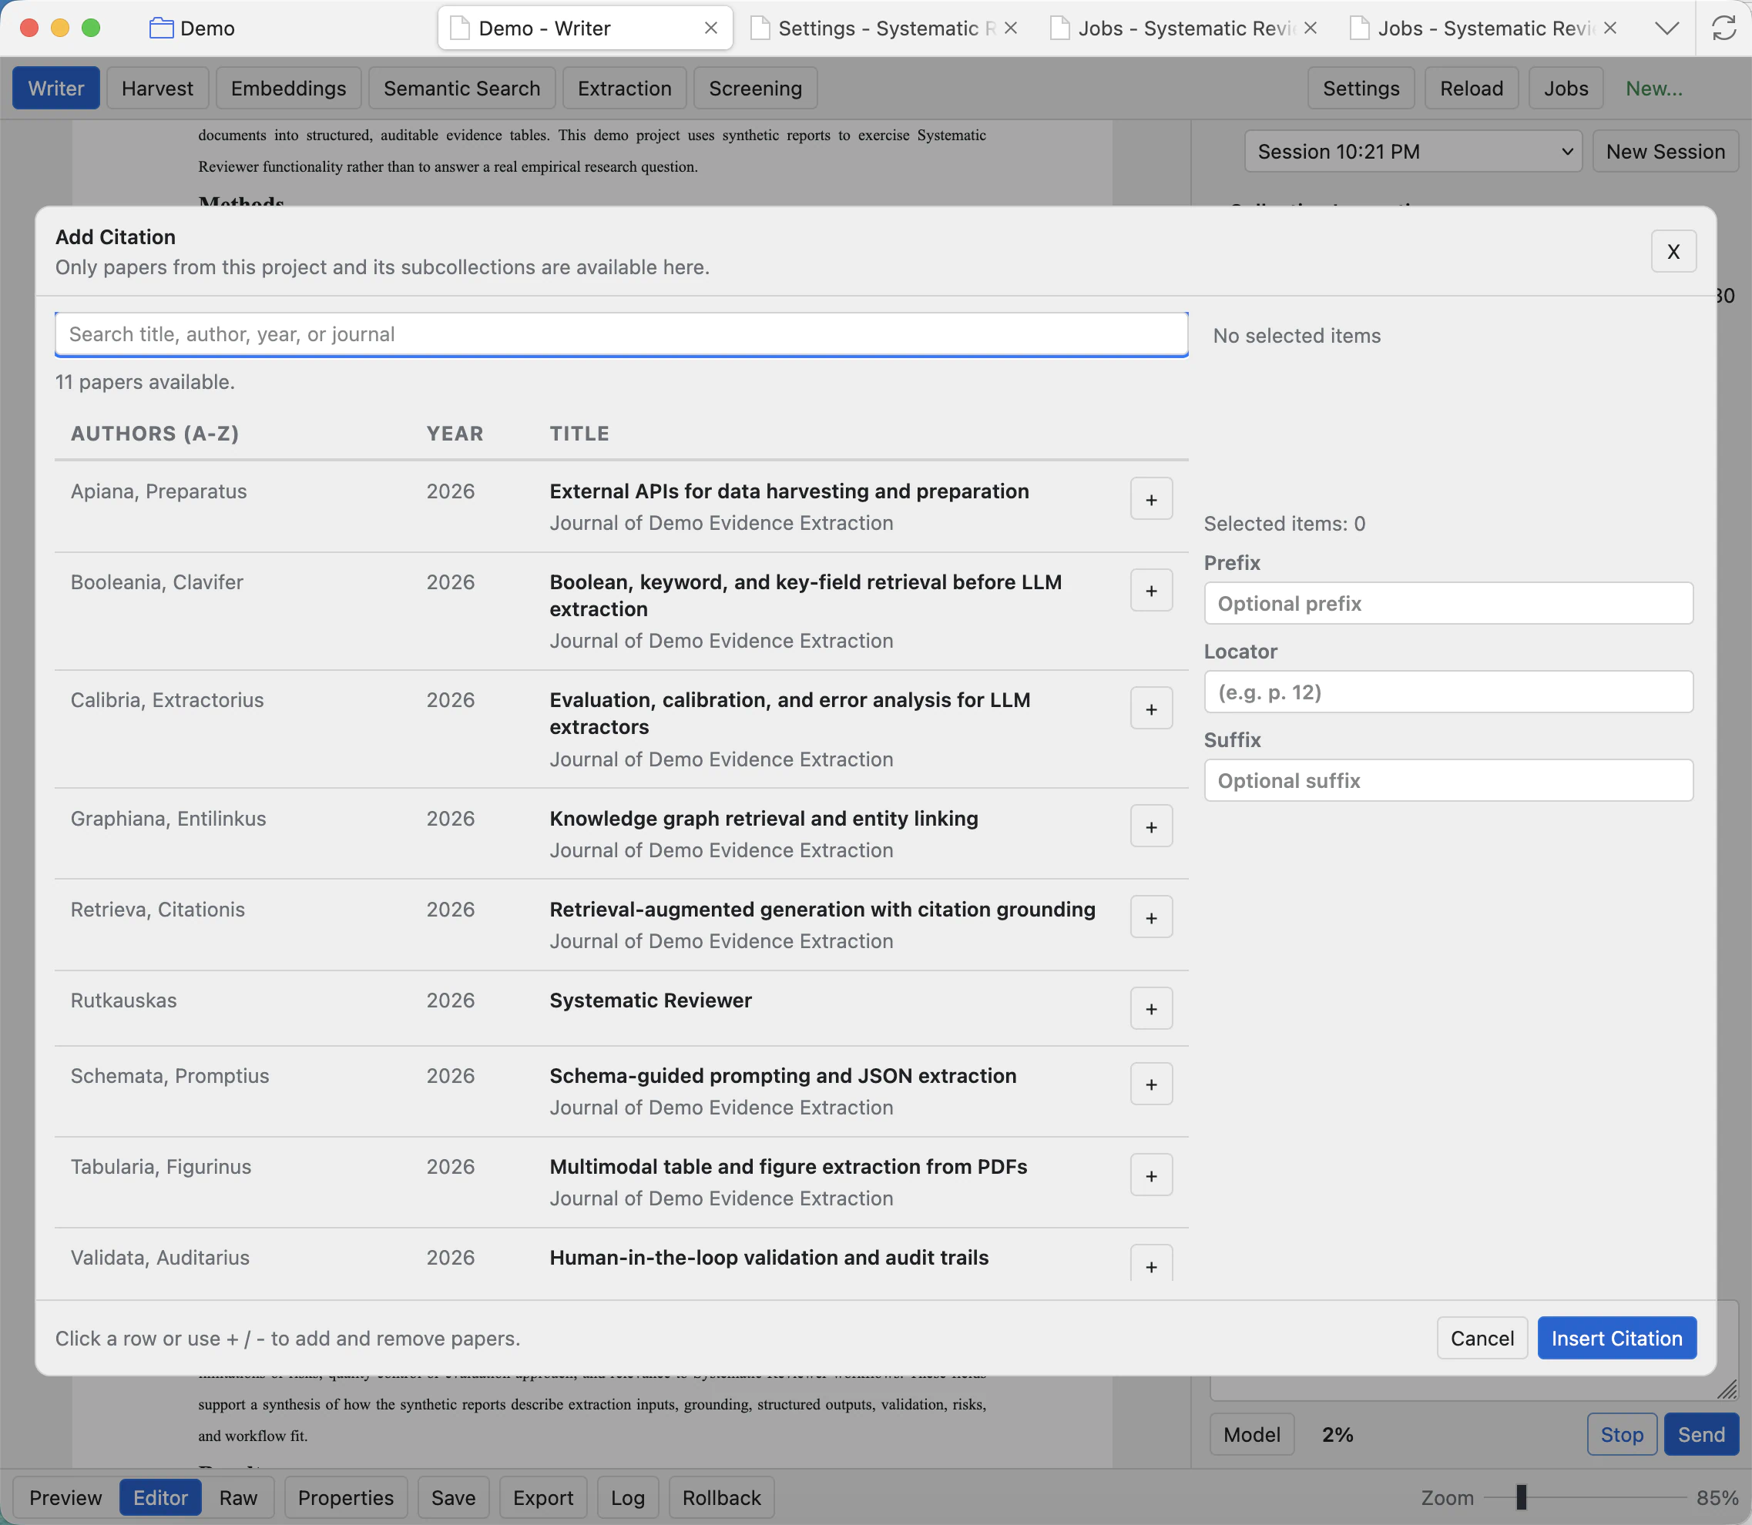
Task: Click the Insert Citation button
Action: coord(1616,1338)
